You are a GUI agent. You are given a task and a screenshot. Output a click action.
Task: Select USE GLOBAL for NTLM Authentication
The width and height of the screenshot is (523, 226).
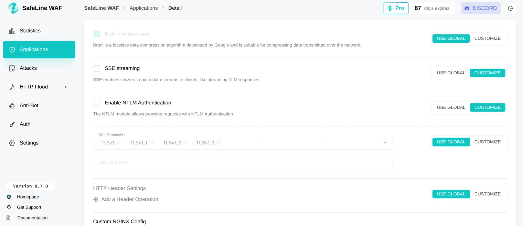(451, 107)
